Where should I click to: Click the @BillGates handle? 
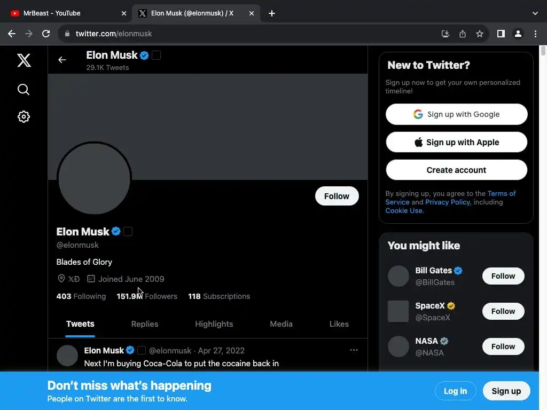(435, 282)
